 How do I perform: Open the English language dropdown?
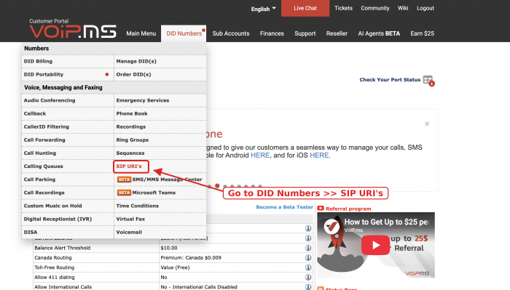(263, 9)
